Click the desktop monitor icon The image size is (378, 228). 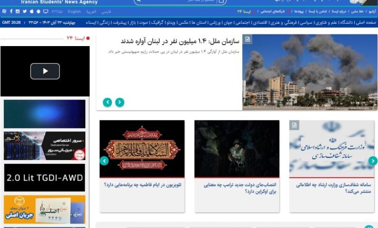click(x=46, y=11)
